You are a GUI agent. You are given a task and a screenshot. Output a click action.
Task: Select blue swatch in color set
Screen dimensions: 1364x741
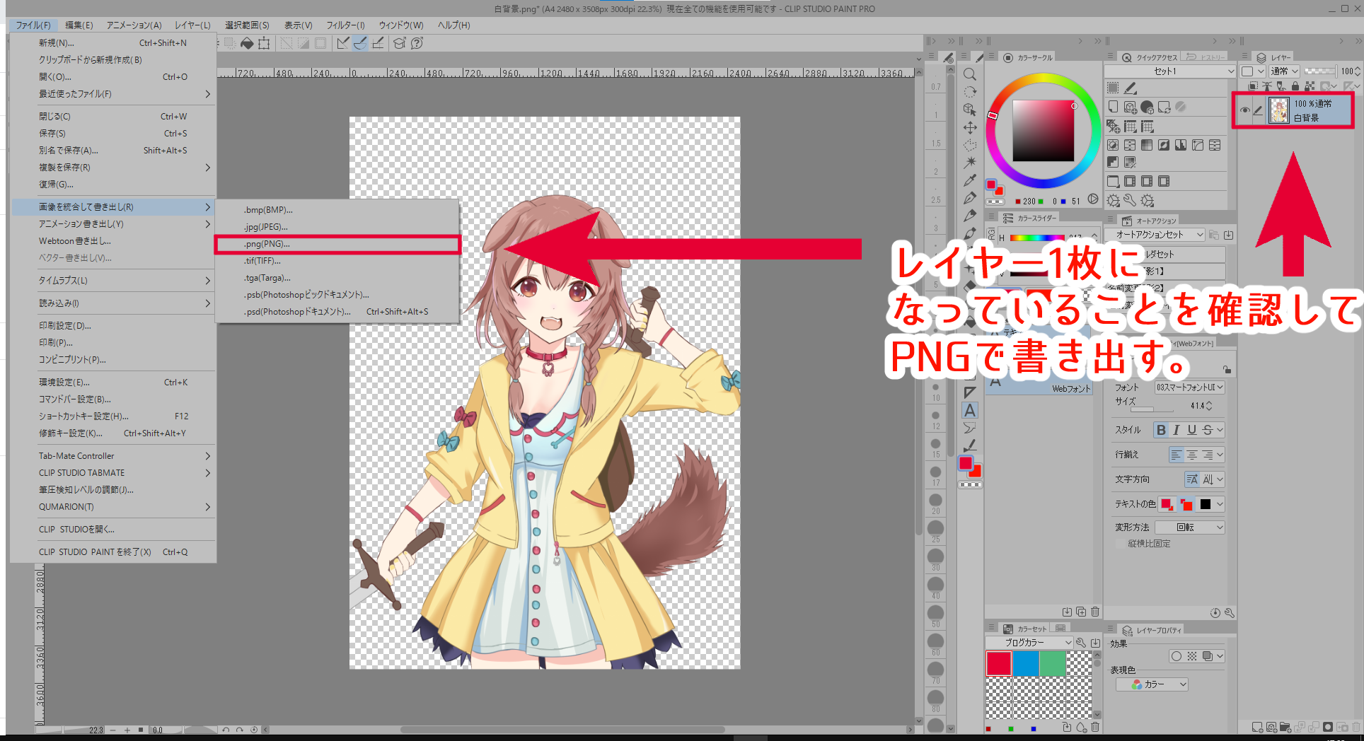(1025, 664)
